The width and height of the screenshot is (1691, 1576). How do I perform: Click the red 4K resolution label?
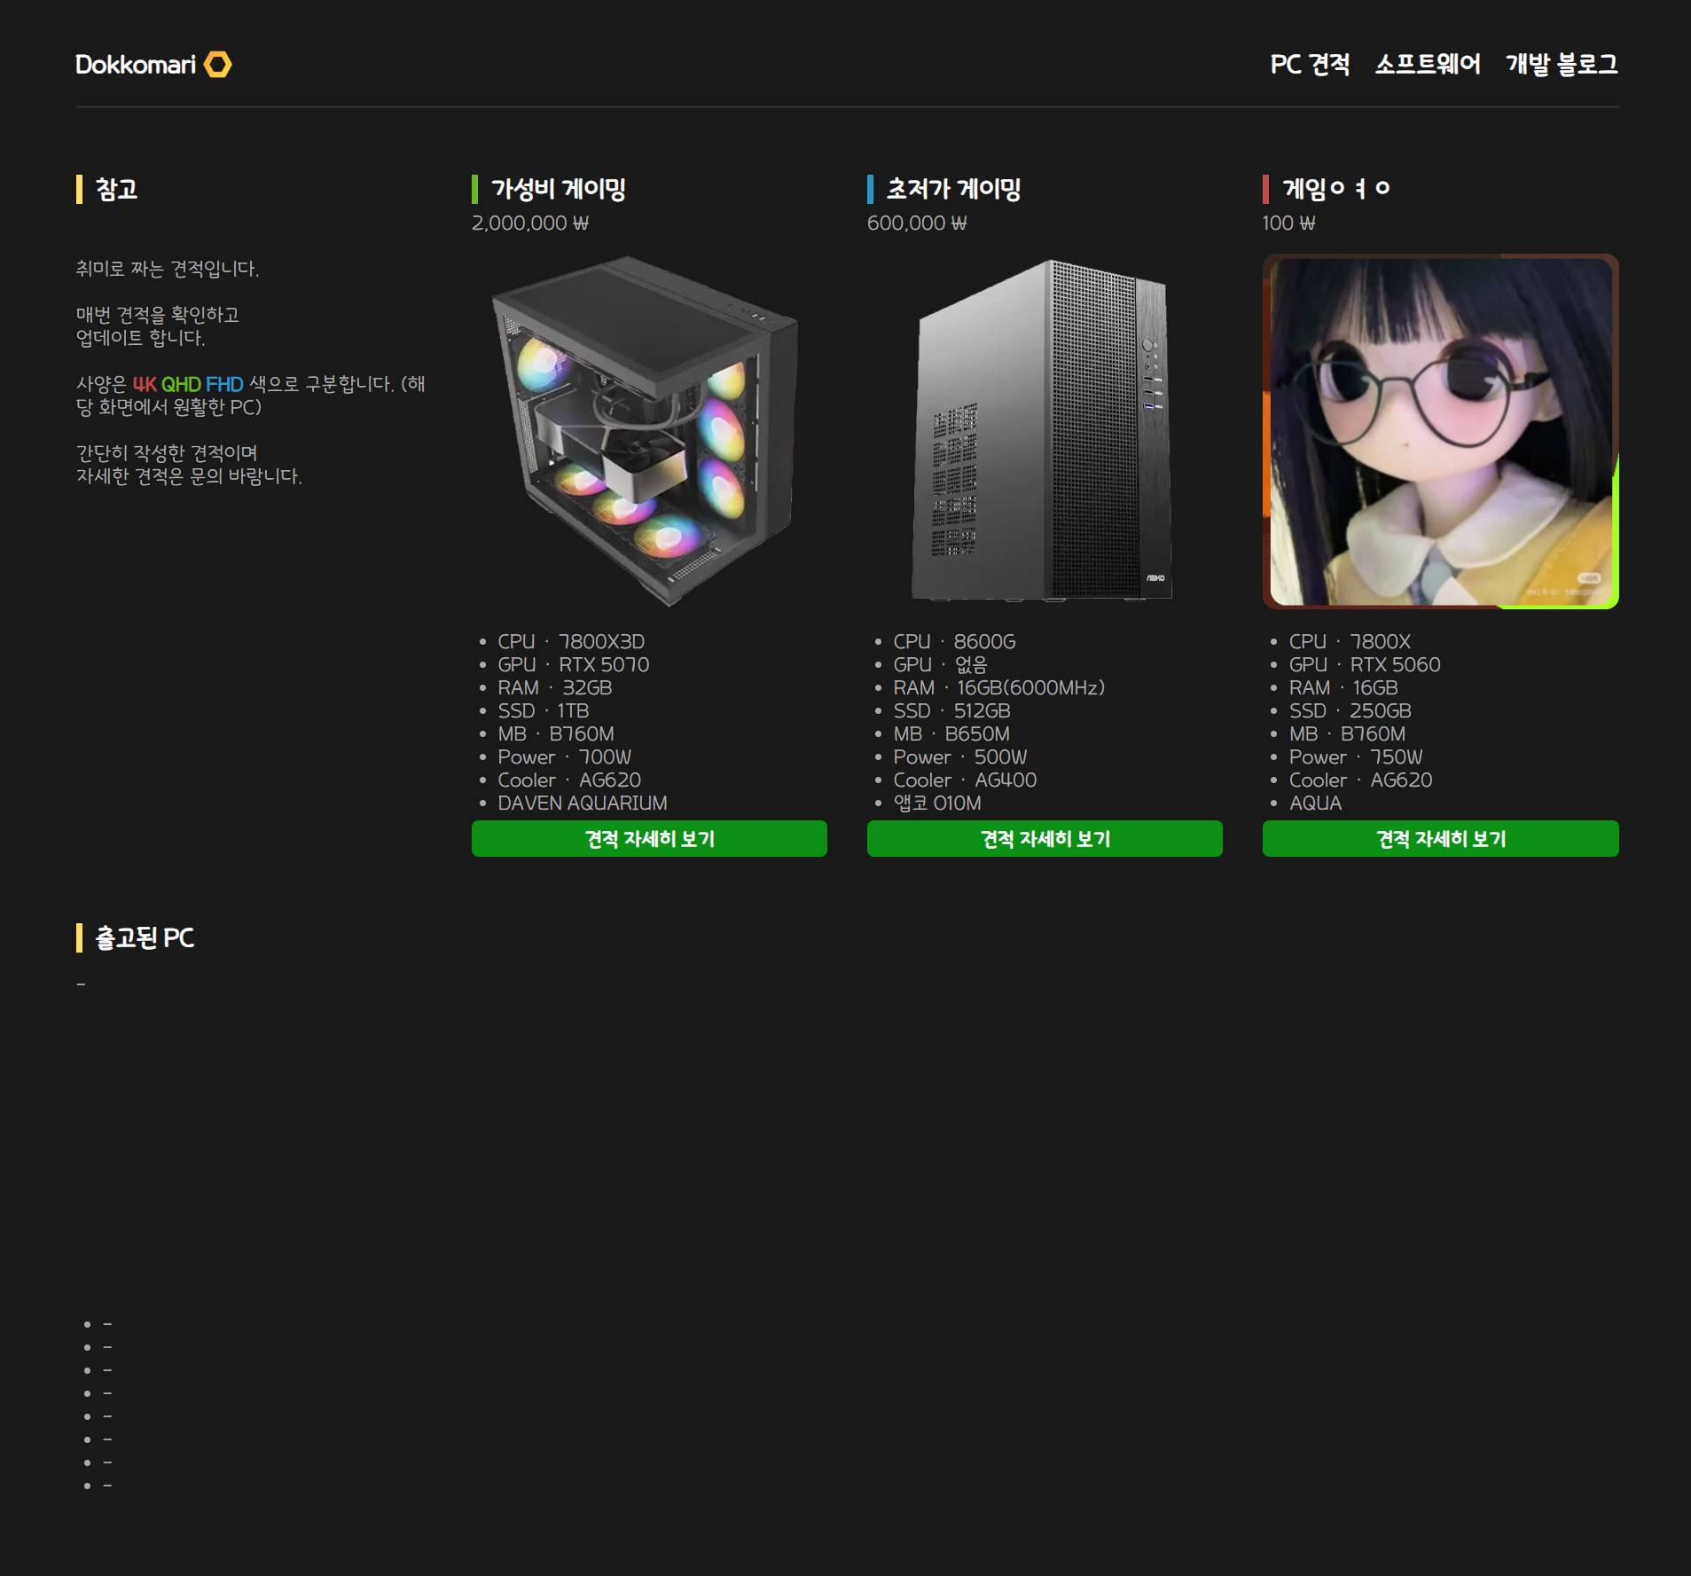click(145, 384)
